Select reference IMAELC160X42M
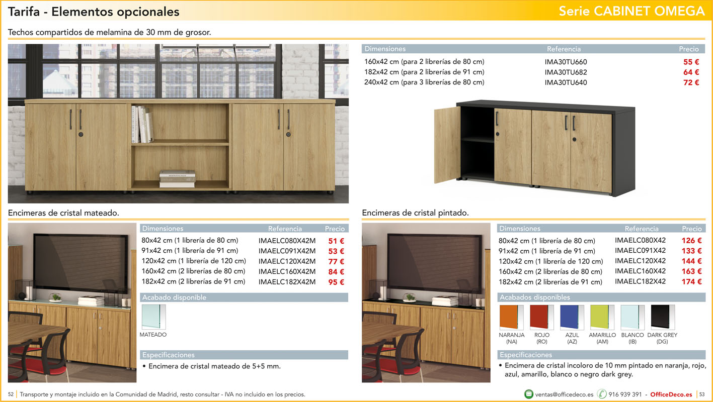 coord(287,271)
